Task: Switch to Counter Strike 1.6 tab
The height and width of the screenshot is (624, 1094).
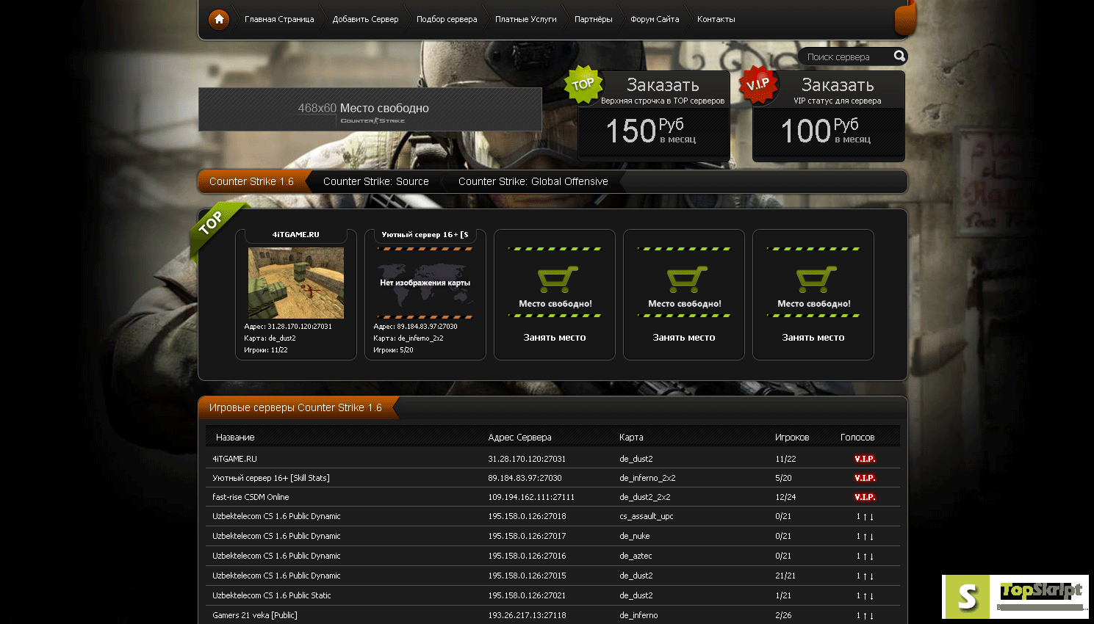Action: pyautogui.click(x=252, y=181)
